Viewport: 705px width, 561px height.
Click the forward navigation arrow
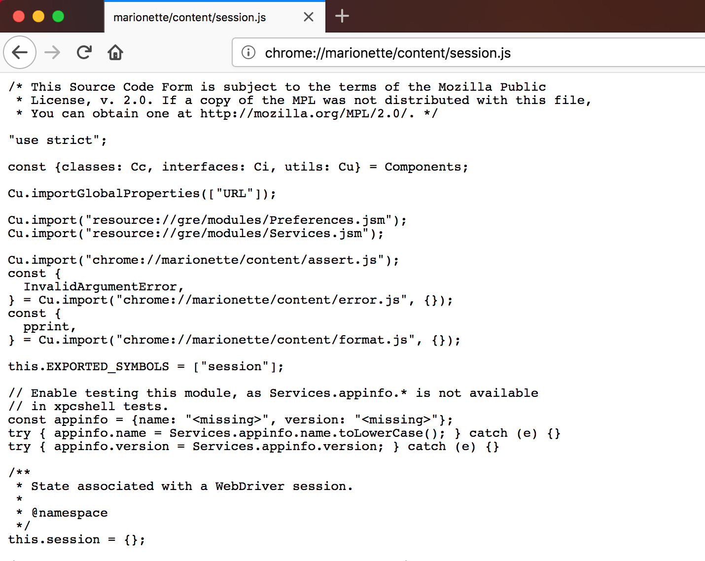coord(52,52)
